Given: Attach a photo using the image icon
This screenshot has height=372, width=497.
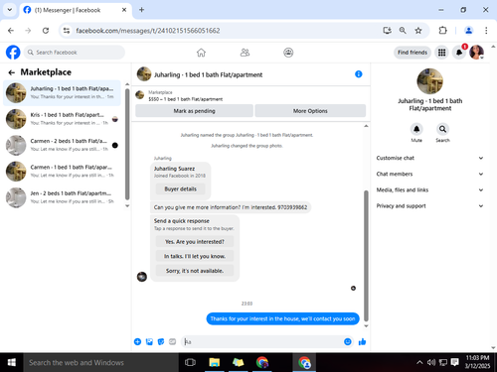Looking at the screenshot, I should (x=149, y=341).
